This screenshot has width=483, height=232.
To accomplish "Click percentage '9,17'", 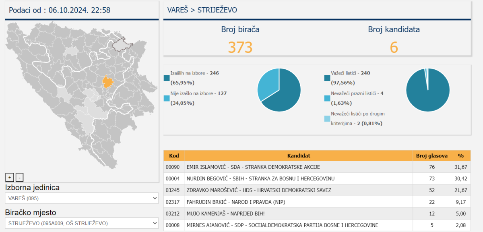I will (x=461, y=202).
